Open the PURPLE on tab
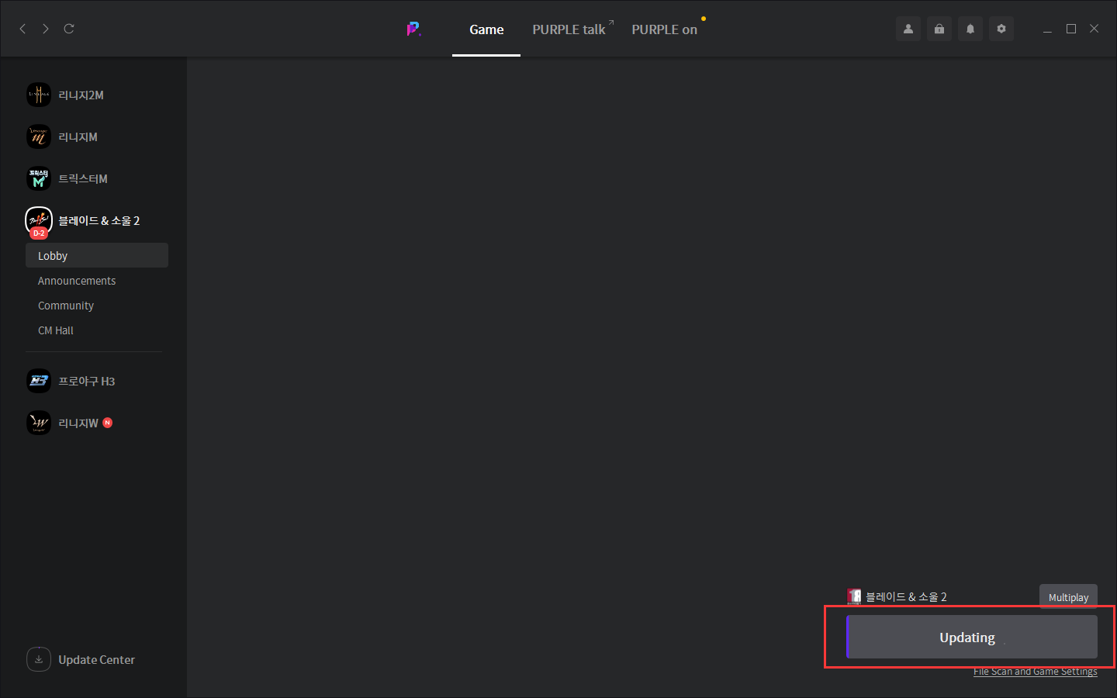Screen dimensions: 1117x698 pos(665,29)
